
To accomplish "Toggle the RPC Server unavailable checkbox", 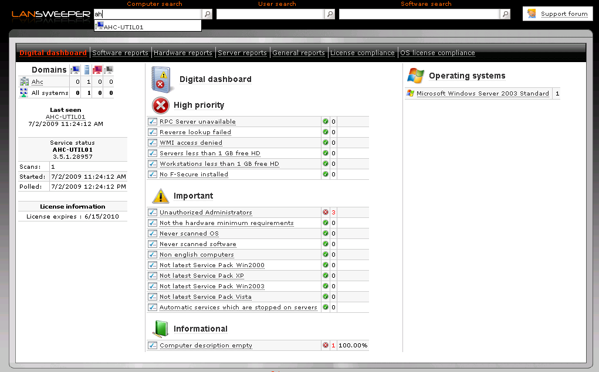I will (x=153, y=122).
